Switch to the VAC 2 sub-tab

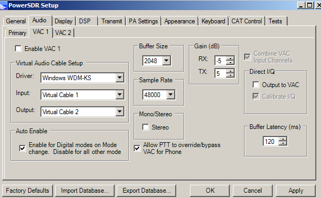[63, 33]
